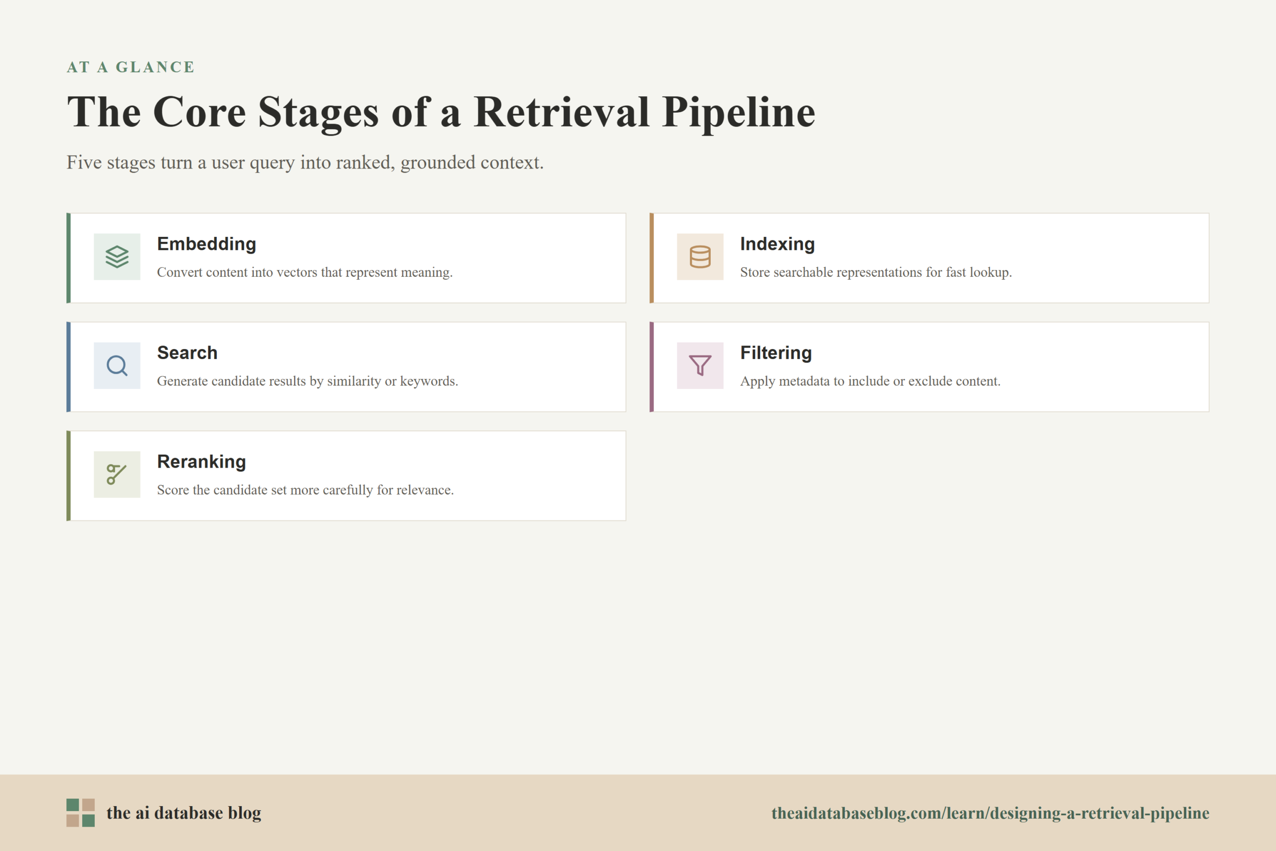Click the Reranking branch icon
This screenshot has width=1276, height=851.
click(117, 474)
